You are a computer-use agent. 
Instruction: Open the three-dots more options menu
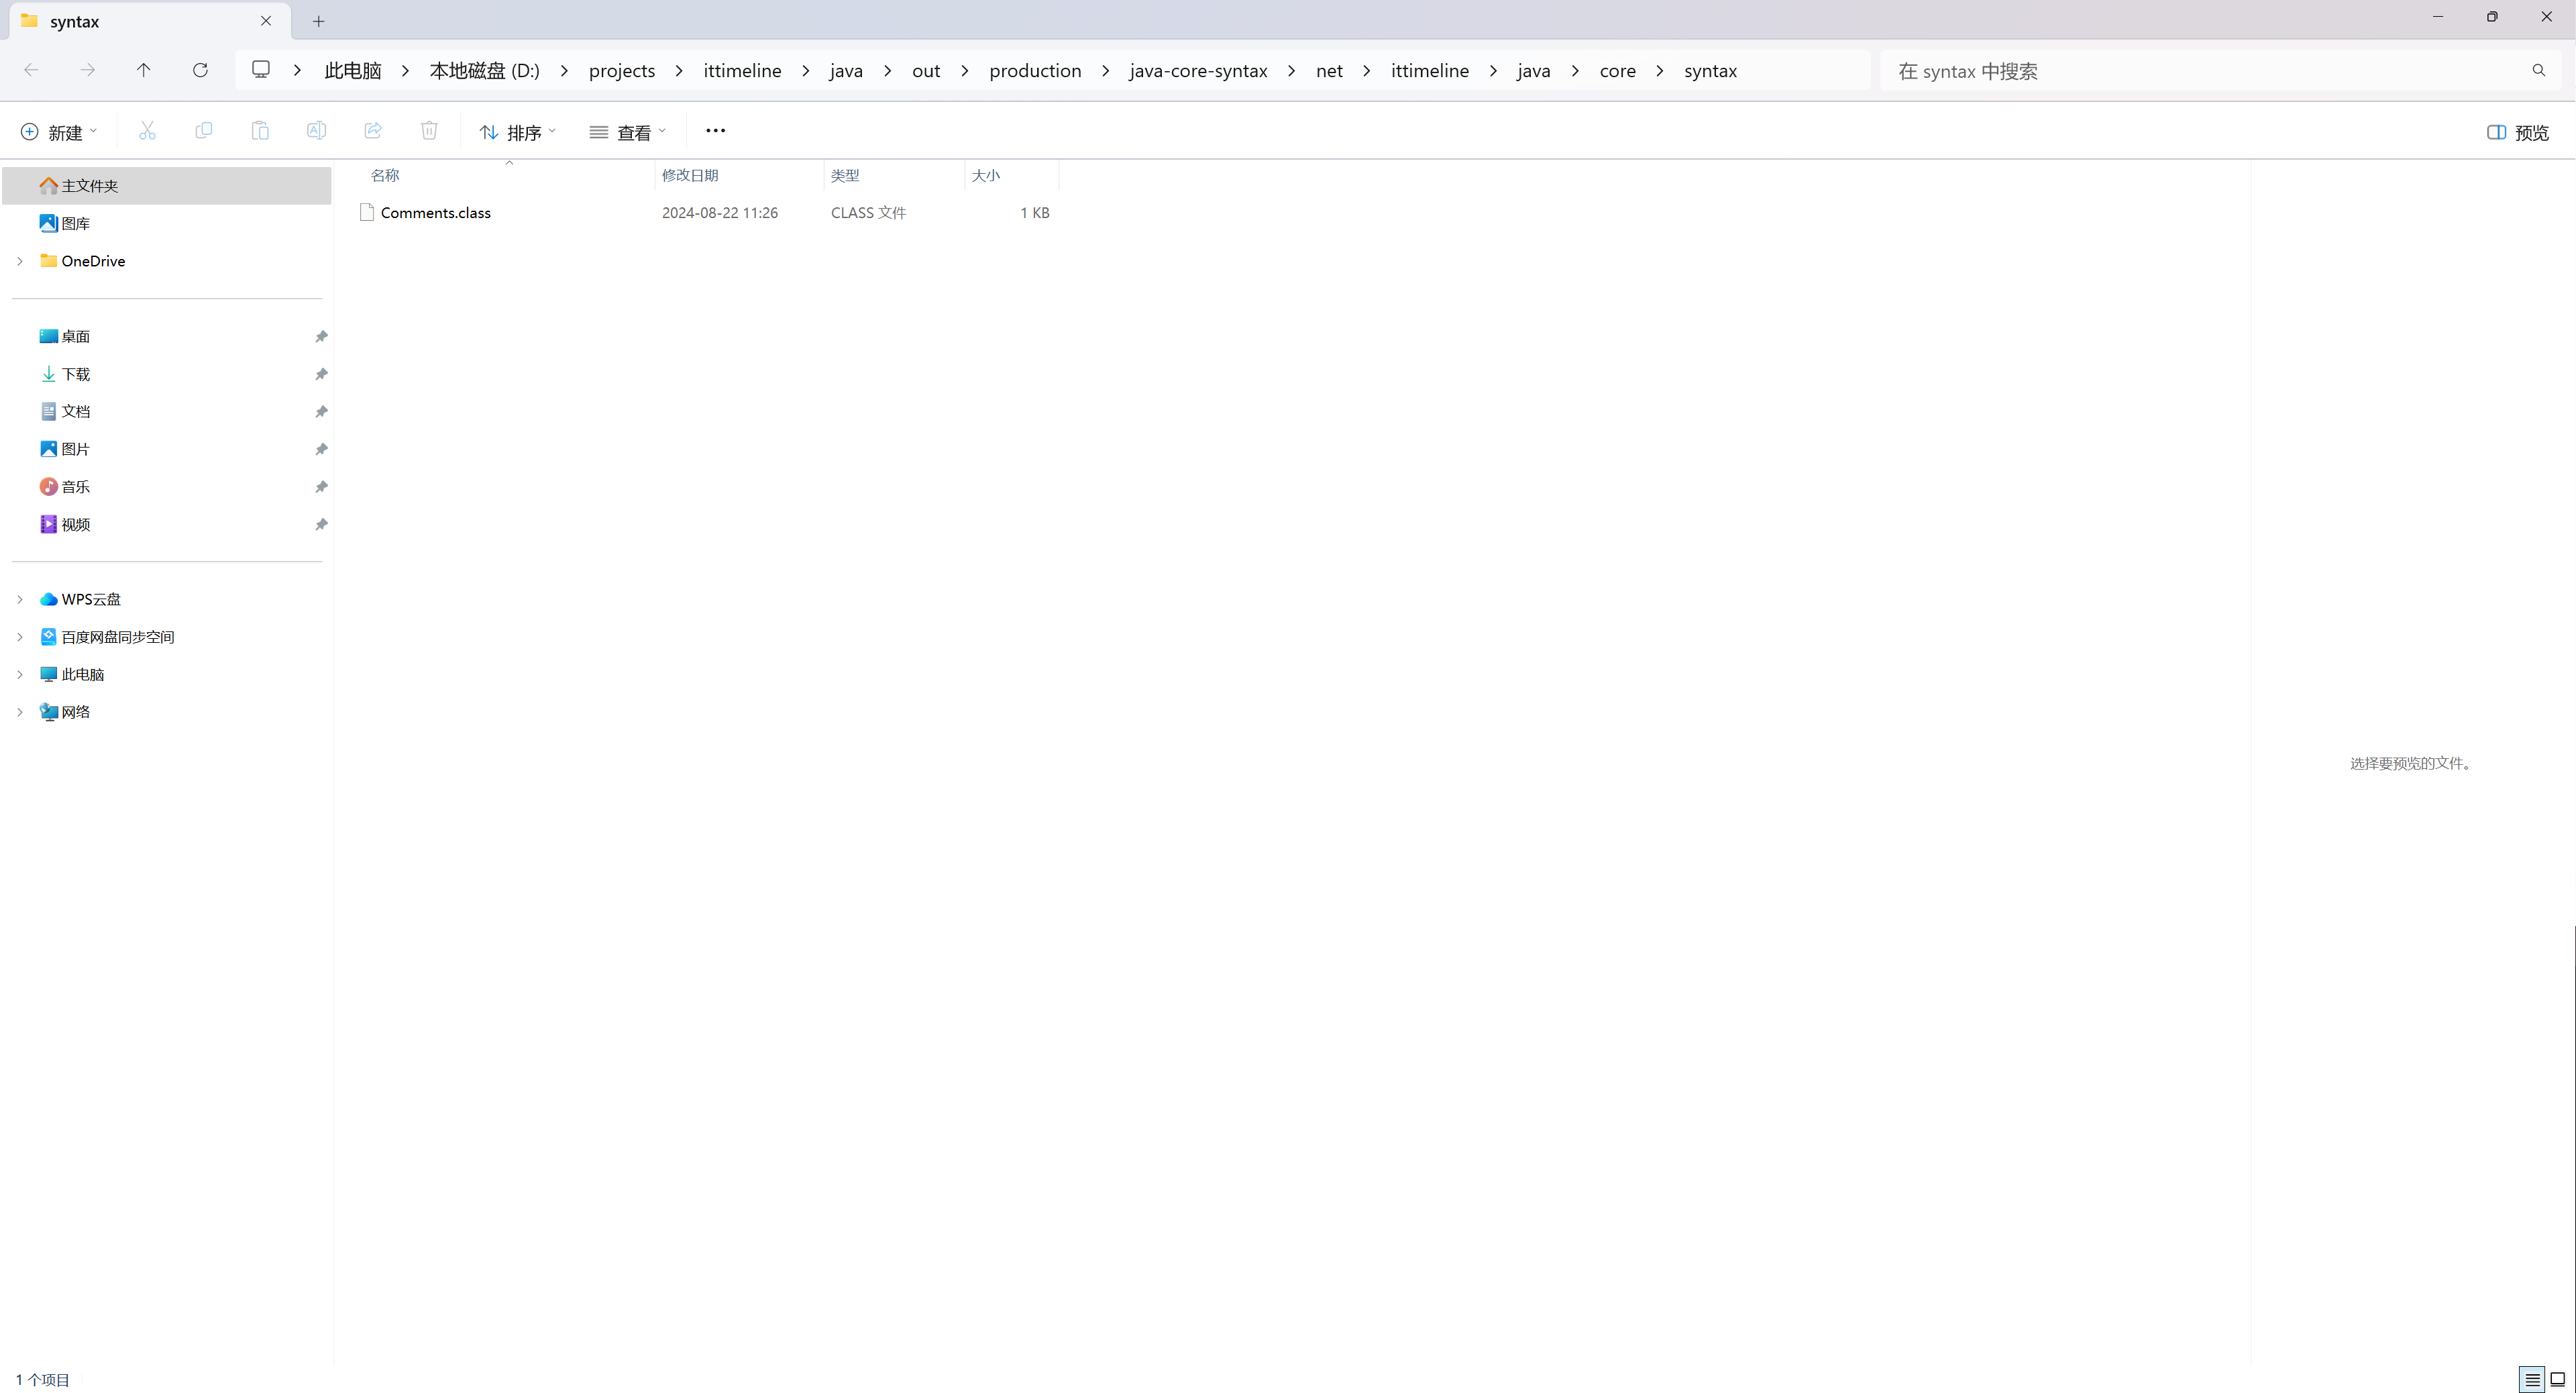pyautogui.click(x=715, y=131)
